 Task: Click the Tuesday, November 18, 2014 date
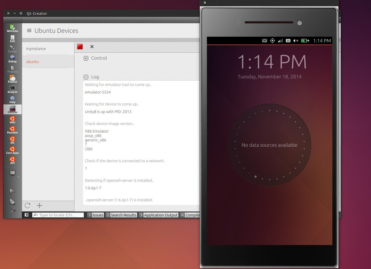click(x=269, y=77)
